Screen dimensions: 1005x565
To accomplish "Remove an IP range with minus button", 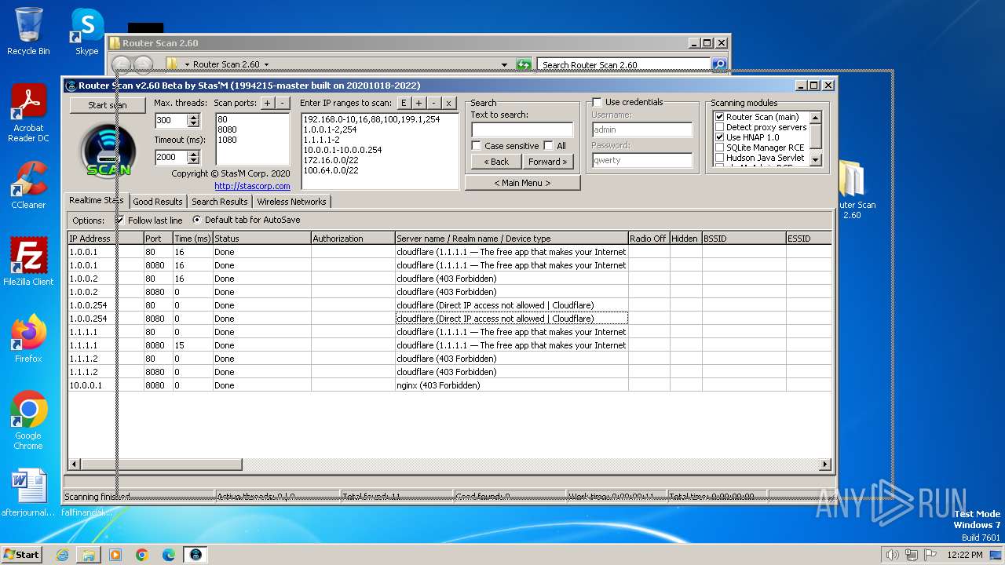I will click(x=433, y=103).
